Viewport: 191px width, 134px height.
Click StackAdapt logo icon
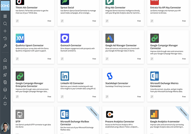tap(110, 76)
